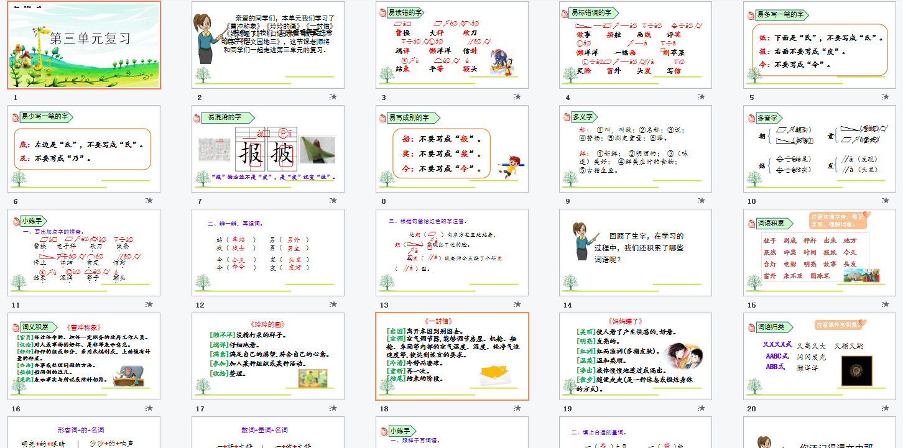Click the animation star under slide 11
The height and width of the screenshot is (448, 903).
click(149, 304)
